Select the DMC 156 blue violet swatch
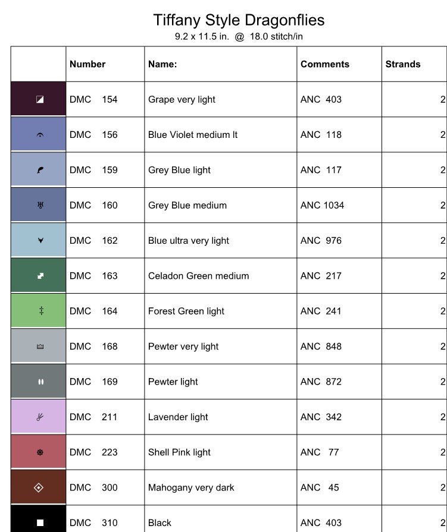The height and width of the screenshot is (532, 447). point(38,134)
